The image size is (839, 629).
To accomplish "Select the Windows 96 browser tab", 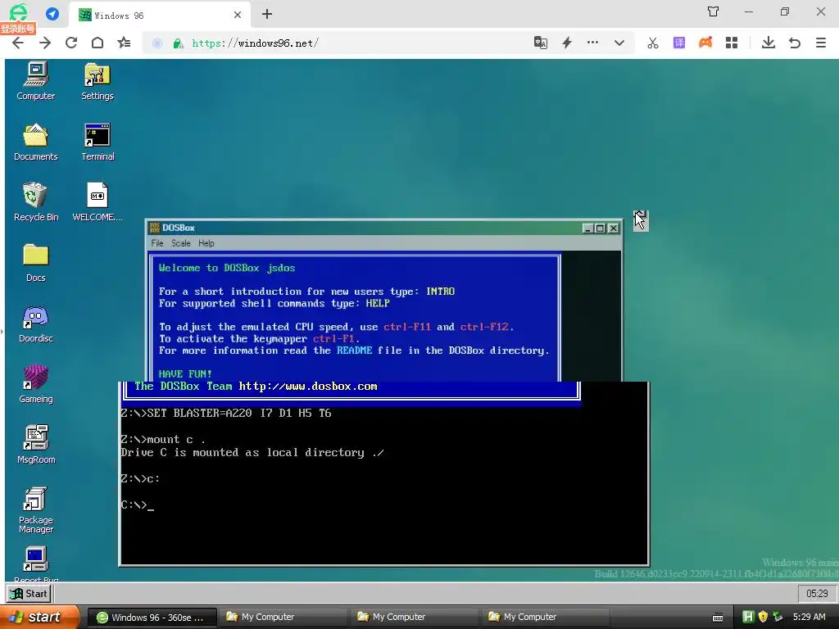I will tap(158, 15).
